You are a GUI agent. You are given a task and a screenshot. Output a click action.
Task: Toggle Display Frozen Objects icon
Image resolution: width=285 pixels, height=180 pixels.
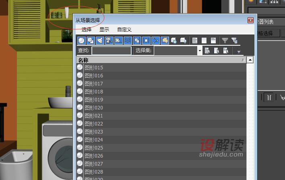174,40
